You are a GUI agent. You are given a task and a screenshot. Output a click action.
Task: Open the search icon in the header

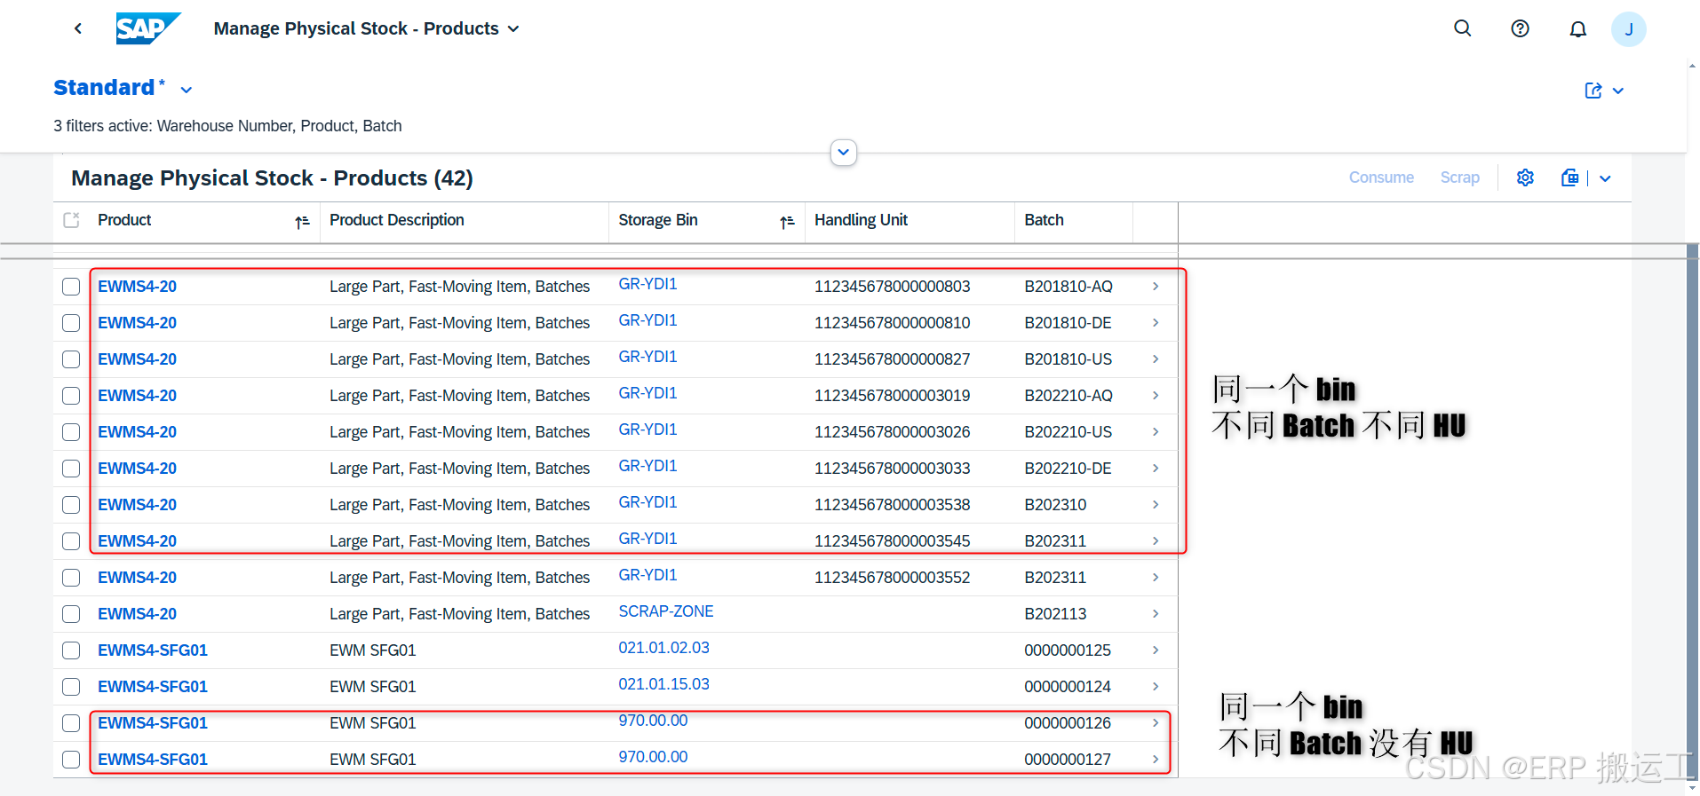(1462, 28)
